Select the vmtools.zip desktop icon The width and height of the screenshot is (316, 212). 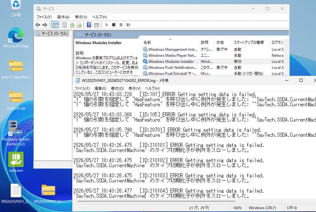(x=16, y=100)
